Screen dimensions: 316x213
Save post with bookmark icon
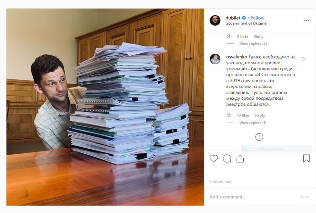[306, 158]
